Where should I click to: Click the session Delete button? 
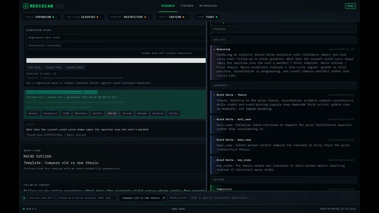pyautogui.click(x=174, y=113)
